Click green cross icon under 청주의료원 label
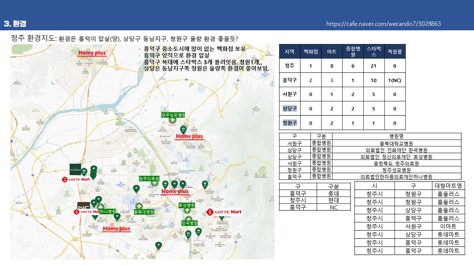This screenshot has height=266, width=474. coord(155,183)
